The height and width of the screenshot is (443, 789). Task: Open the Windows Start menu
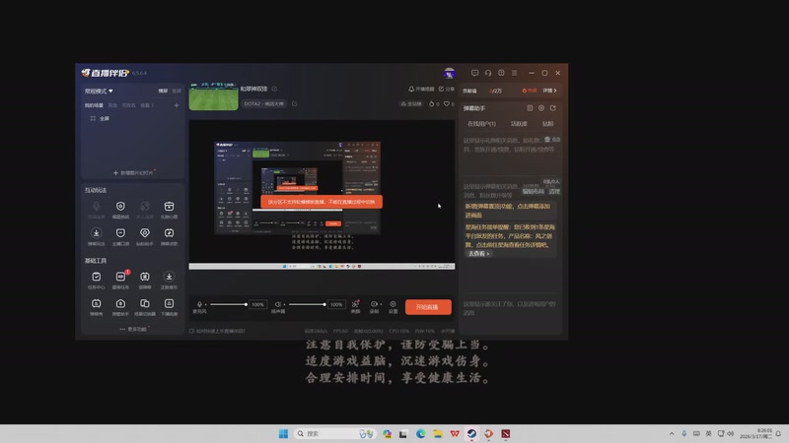(x=283, y=433)
